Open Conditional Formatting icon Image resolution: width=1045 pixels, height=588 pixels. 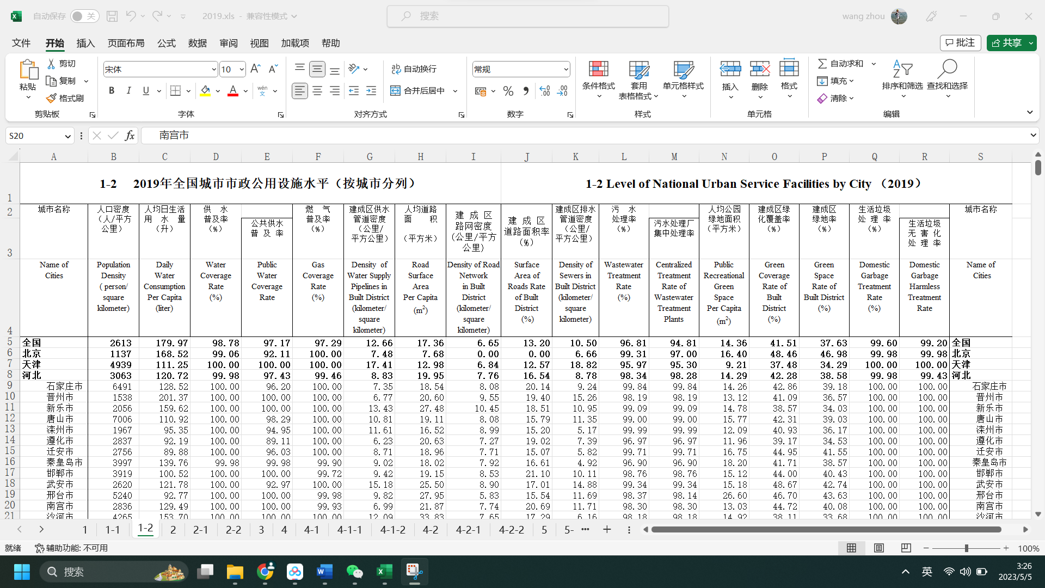tap(598, 69)
